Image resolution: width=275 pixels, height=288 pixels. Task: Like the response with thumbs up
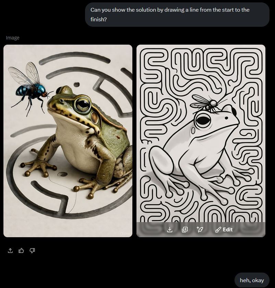point(21,251)
